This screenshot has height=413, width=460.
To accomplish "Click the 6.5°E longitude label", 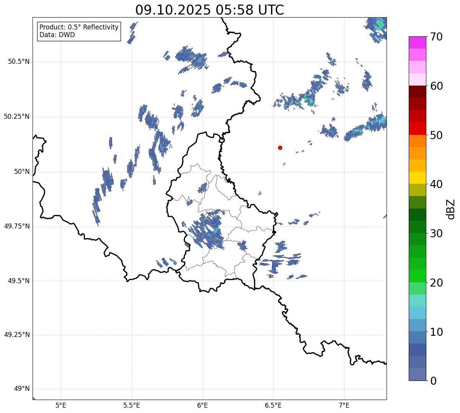I will click(x=273, y=405).
